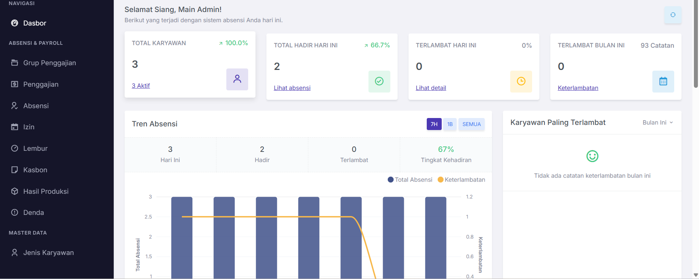Screen dimensions: 699x279
Task: Click the Tidak ada catatan keterlambatan message
Action: click(592, 176)
